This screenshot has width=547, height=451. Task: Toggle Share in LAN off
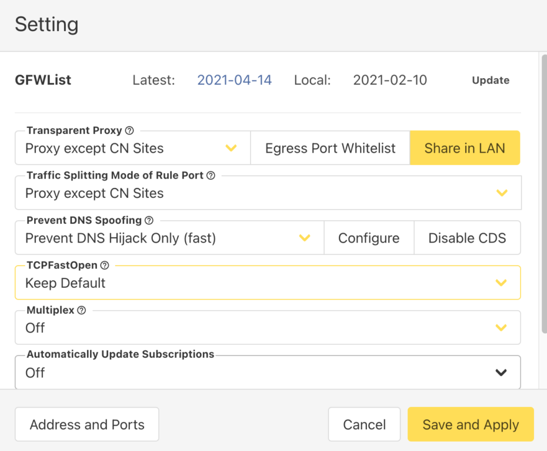point(465,148)
